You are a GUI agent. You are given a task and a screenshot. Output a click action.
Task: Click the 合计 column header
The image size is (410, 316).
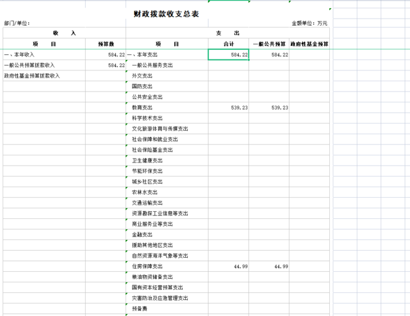point(228,44)
